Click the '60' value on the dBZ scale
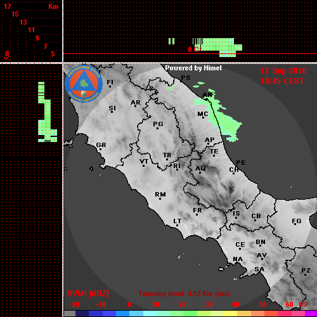Screen dimensions: 317x317 click(x=290, y=304)
